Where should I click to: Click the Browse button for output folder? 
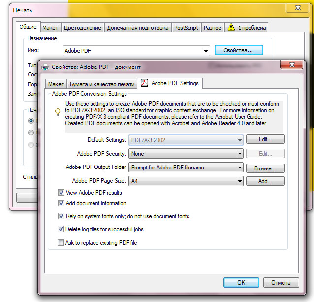[x=265, y=168]
